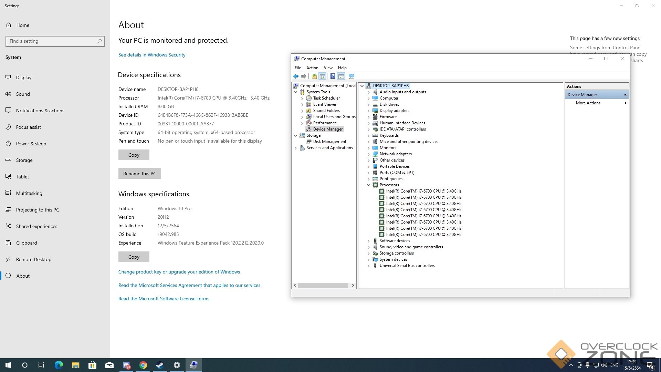Open See details in Windows Security link
This screenshot has width=661, height=372.
tap(152, 55)
